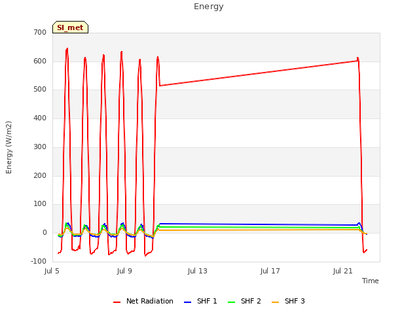Toggle SHF 3 series in legend
The width and height of the screenshot is (419, 314).
click(288, 301)
